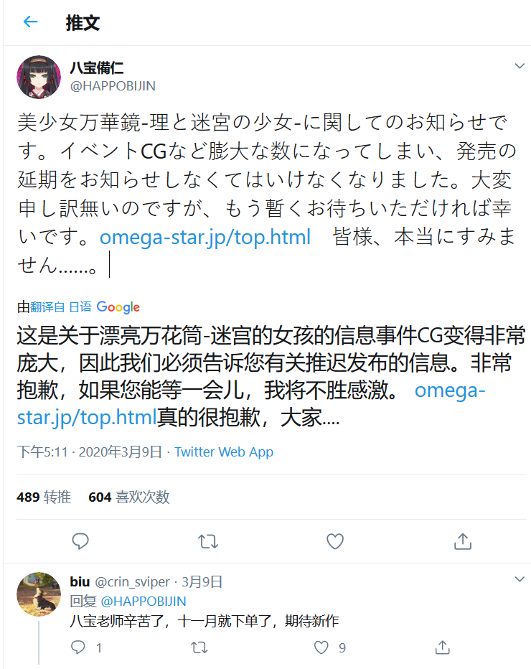Open the reply icon on the main tweet

pos(80,541)
